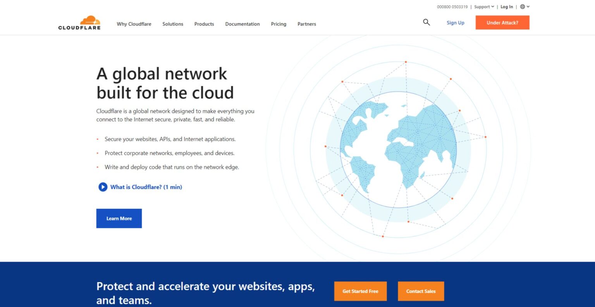Open the search magnifier icon
Screen dimensions: 595x307
[426, 22]
